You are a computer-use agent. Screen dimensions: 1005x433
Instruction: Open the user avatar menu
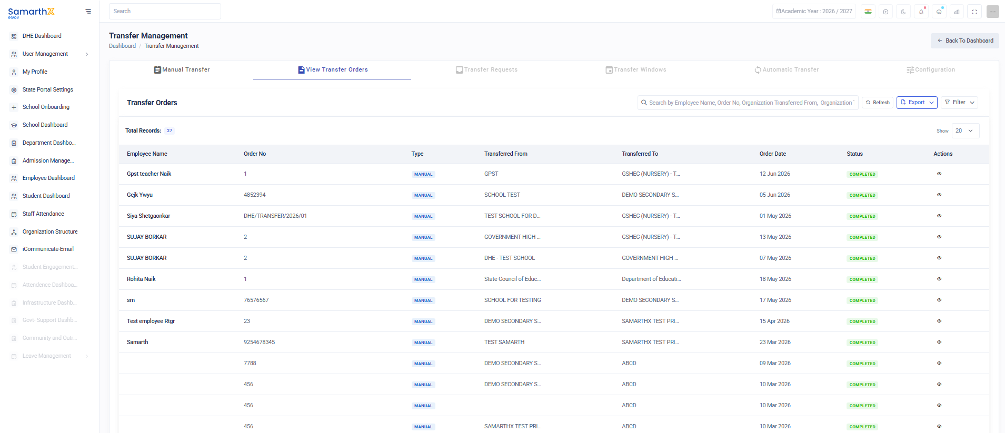[x=993, y=12]
